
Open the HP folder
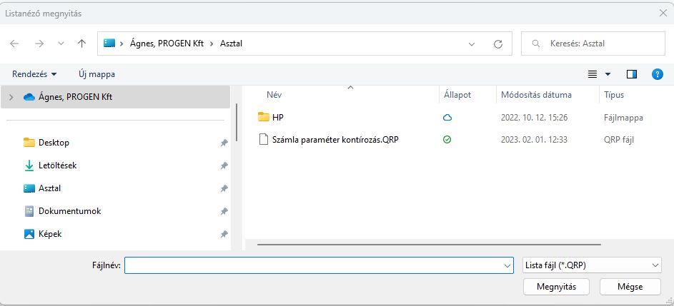pyautogui.click(x=278, y=117)
